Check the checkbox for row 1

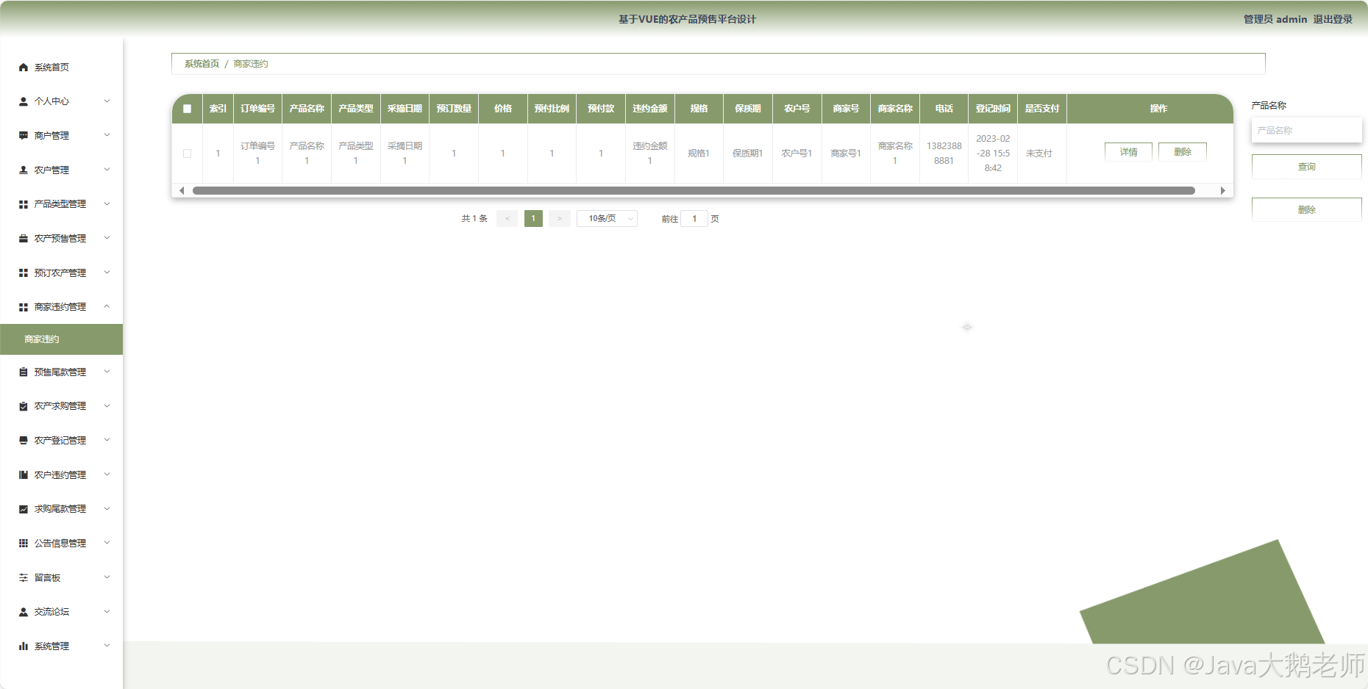coord(188,154)
